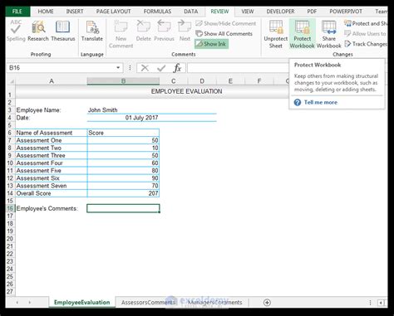The width and height of the screenshot is (394, 316).
Task: Click the Insert Function fx icon
Action: 177,68
